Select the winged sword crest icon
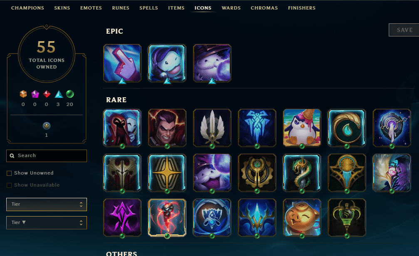The image size is (419, 256). [212, 128]
